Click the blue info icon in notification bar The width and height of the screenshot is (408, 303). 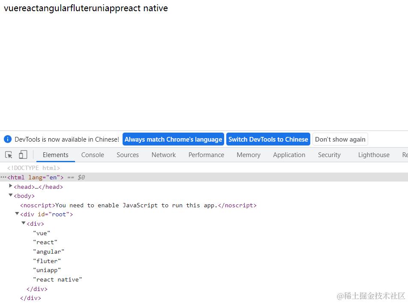[x=8, y=139]
